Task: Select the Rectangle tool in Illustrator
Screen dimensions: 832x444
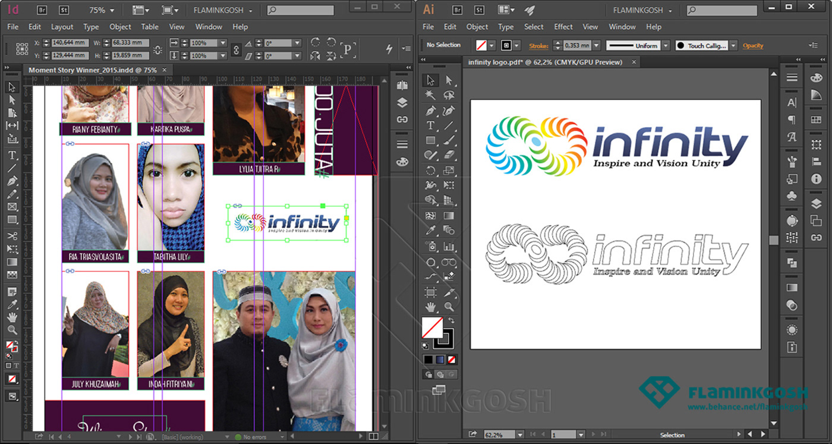Action: tap(431, 141)
